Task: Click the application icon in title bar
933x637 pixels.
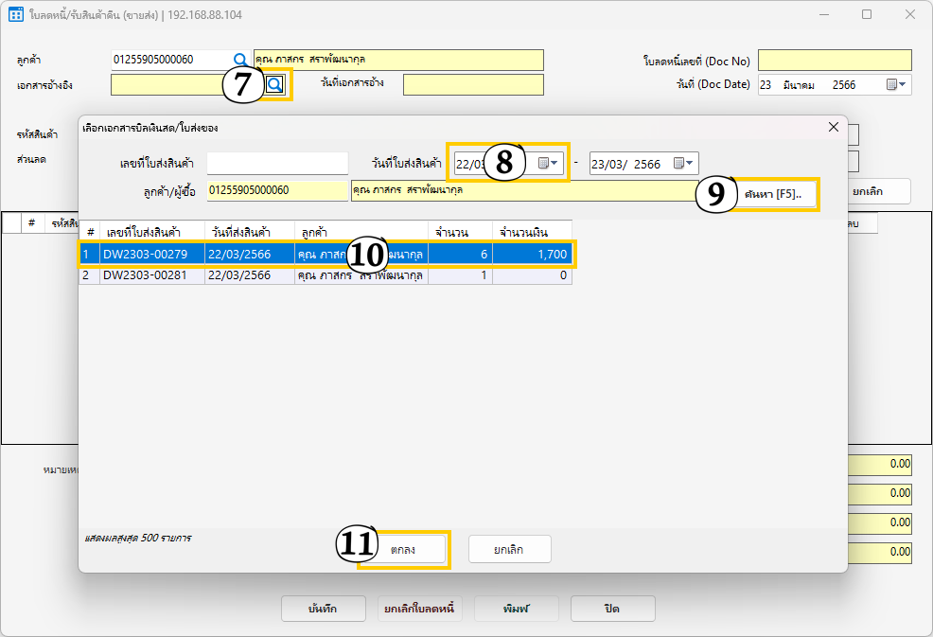Action: pos(15,14)
